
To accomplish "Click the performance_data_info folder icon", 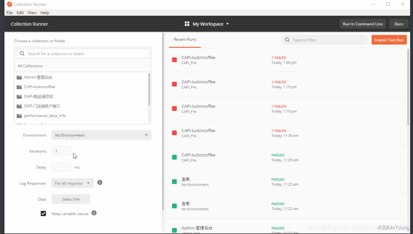I will point(19,116).
